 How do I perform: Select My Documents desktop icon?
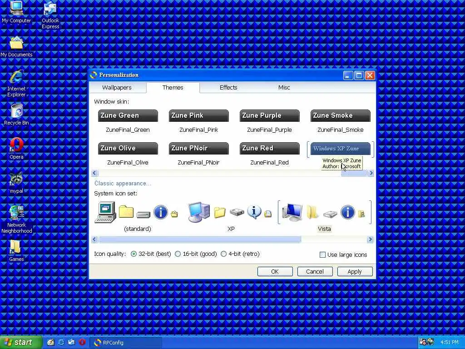pos(16,47)
